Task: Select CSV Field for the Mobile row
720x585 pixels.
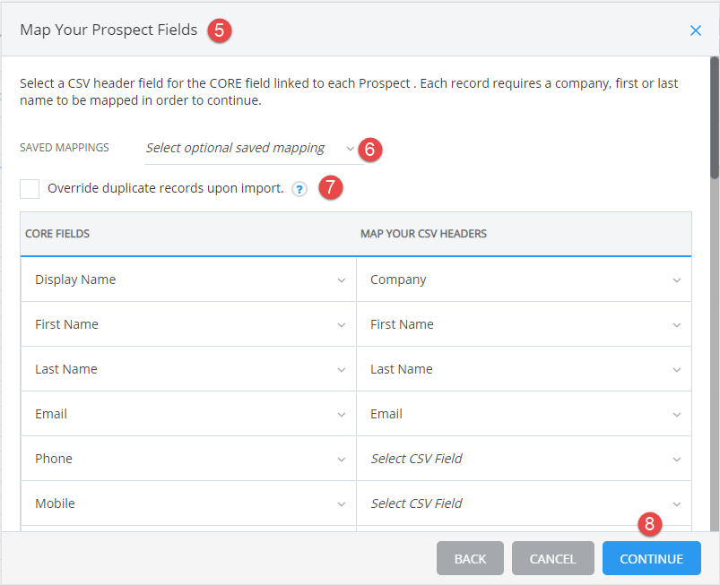Action: (524, 503)
